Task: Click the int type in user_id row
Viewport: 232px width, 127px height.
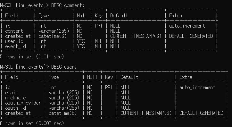Action: click(x=43, y=41)
